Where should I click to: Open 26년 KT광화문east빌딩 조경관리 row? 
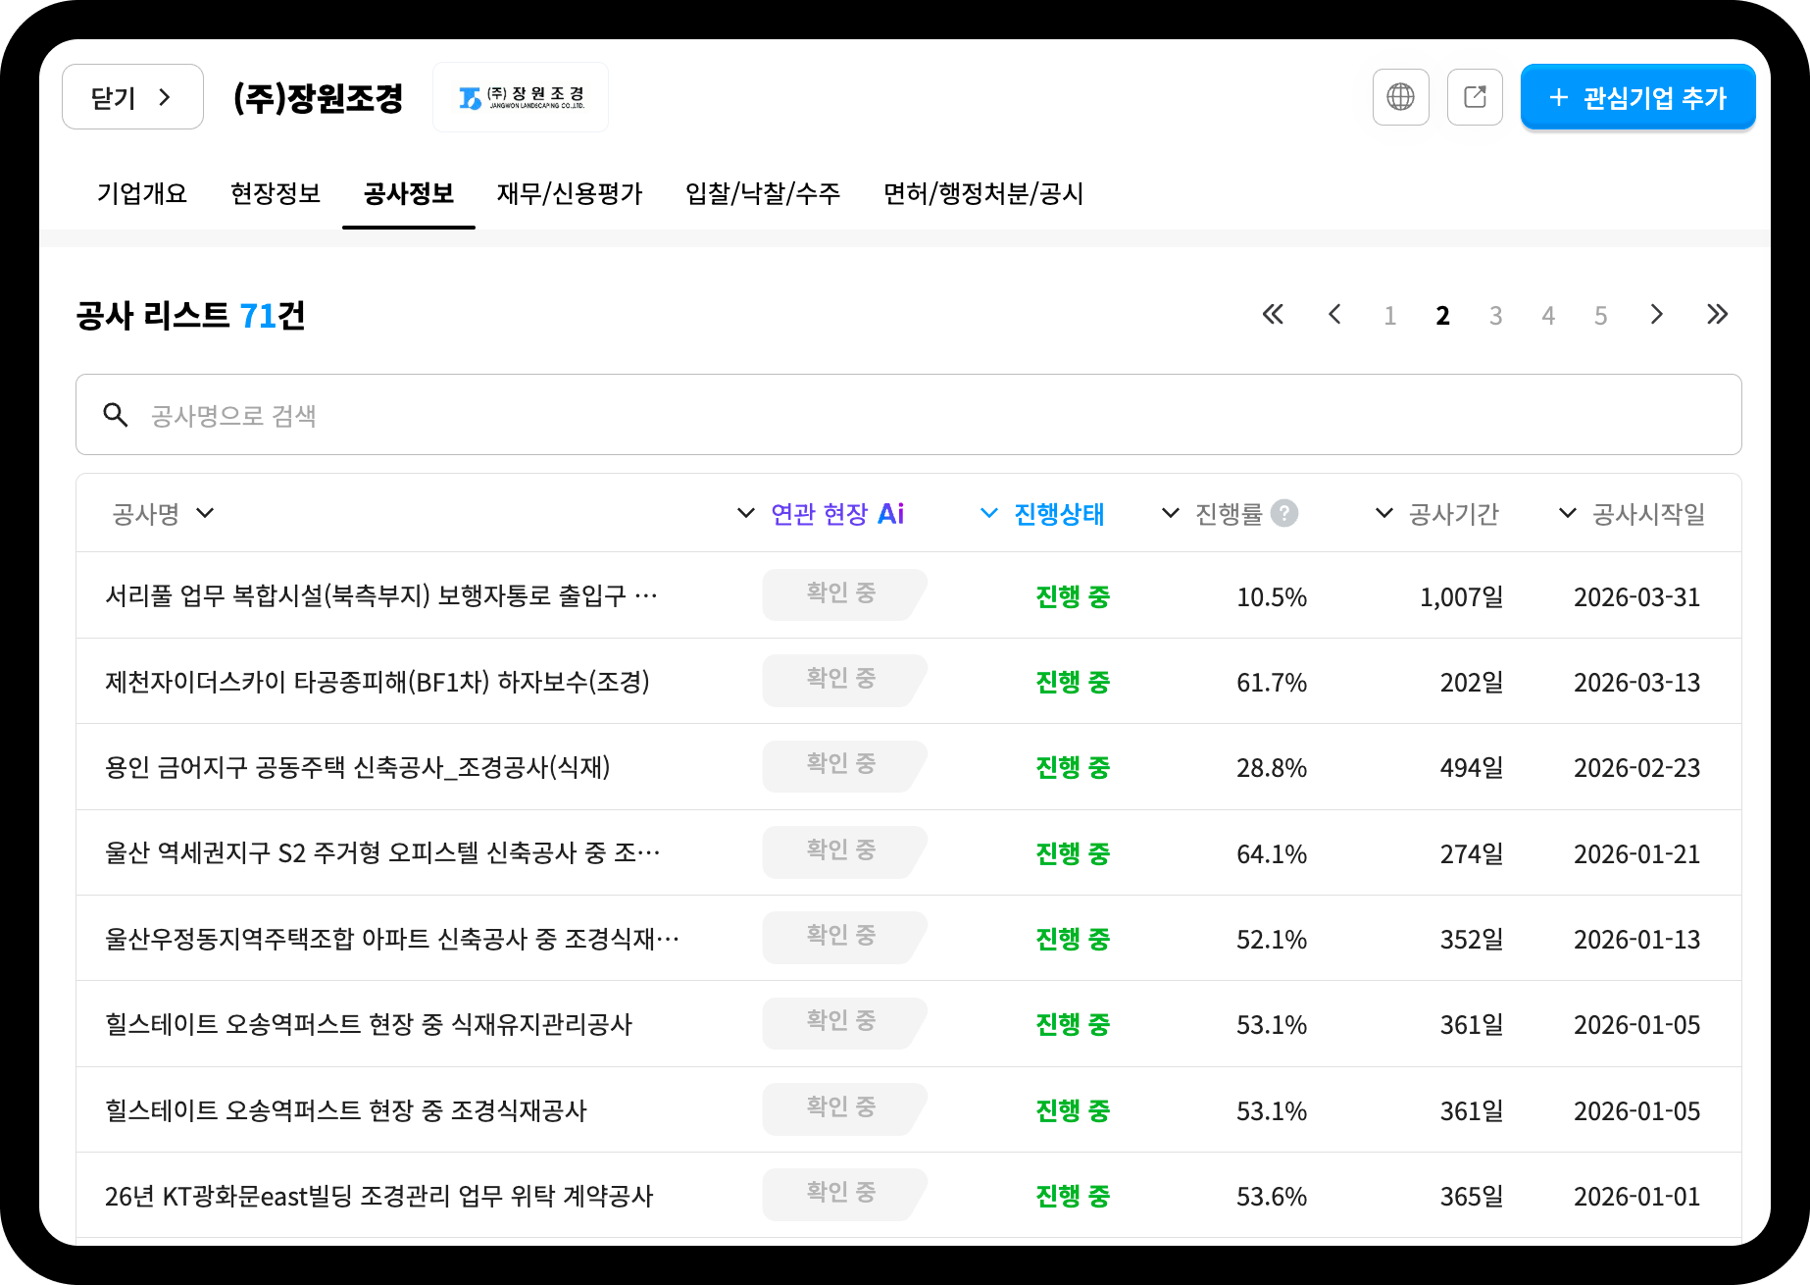[909, 1195]
